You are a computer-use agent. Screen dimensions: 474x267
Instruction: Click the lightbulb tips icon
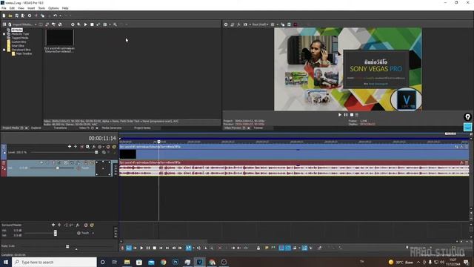467,117
